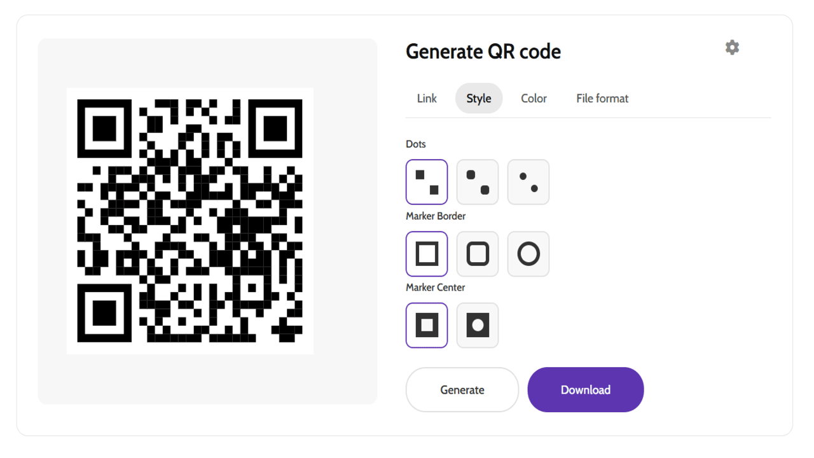Toggle the selected Marker Center option
The width and height of the screenshot is (814, 458).
pyautogui.click(x=426, y=325)
